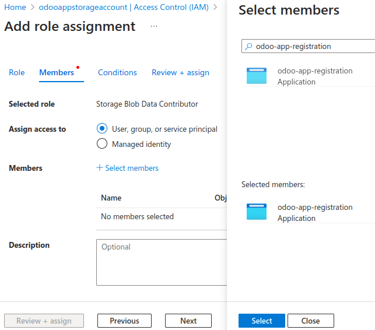This screenshot has width=375, height=330.
Task: Click the search magnifier icon in member search
Action: 248,47
